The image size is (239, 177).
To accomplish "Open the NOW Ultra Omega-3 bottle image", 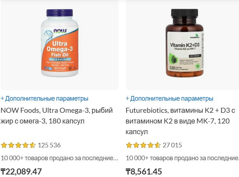I will 60,43.
